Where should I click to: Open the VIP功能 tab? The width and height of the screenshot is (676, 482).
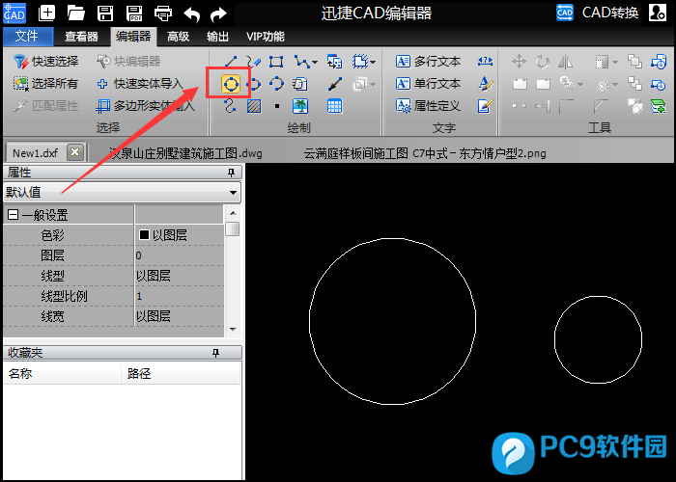[x=266, y=37]
